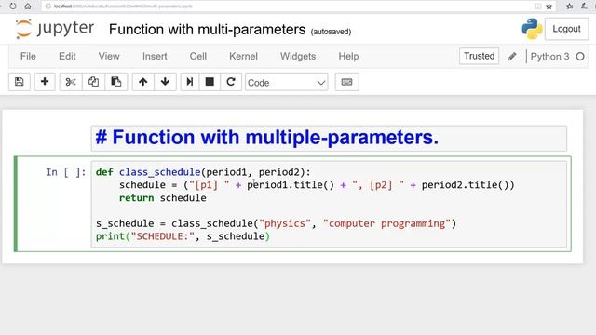Click the s_schedule assignment line
The height and width of the screenshot is (335, 596).
pyautogui.click(x=276, y=223)
